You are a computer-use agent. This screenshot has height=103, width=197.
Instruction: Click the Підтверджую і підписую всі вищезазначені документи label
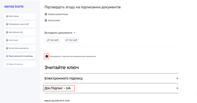point(73,56)
